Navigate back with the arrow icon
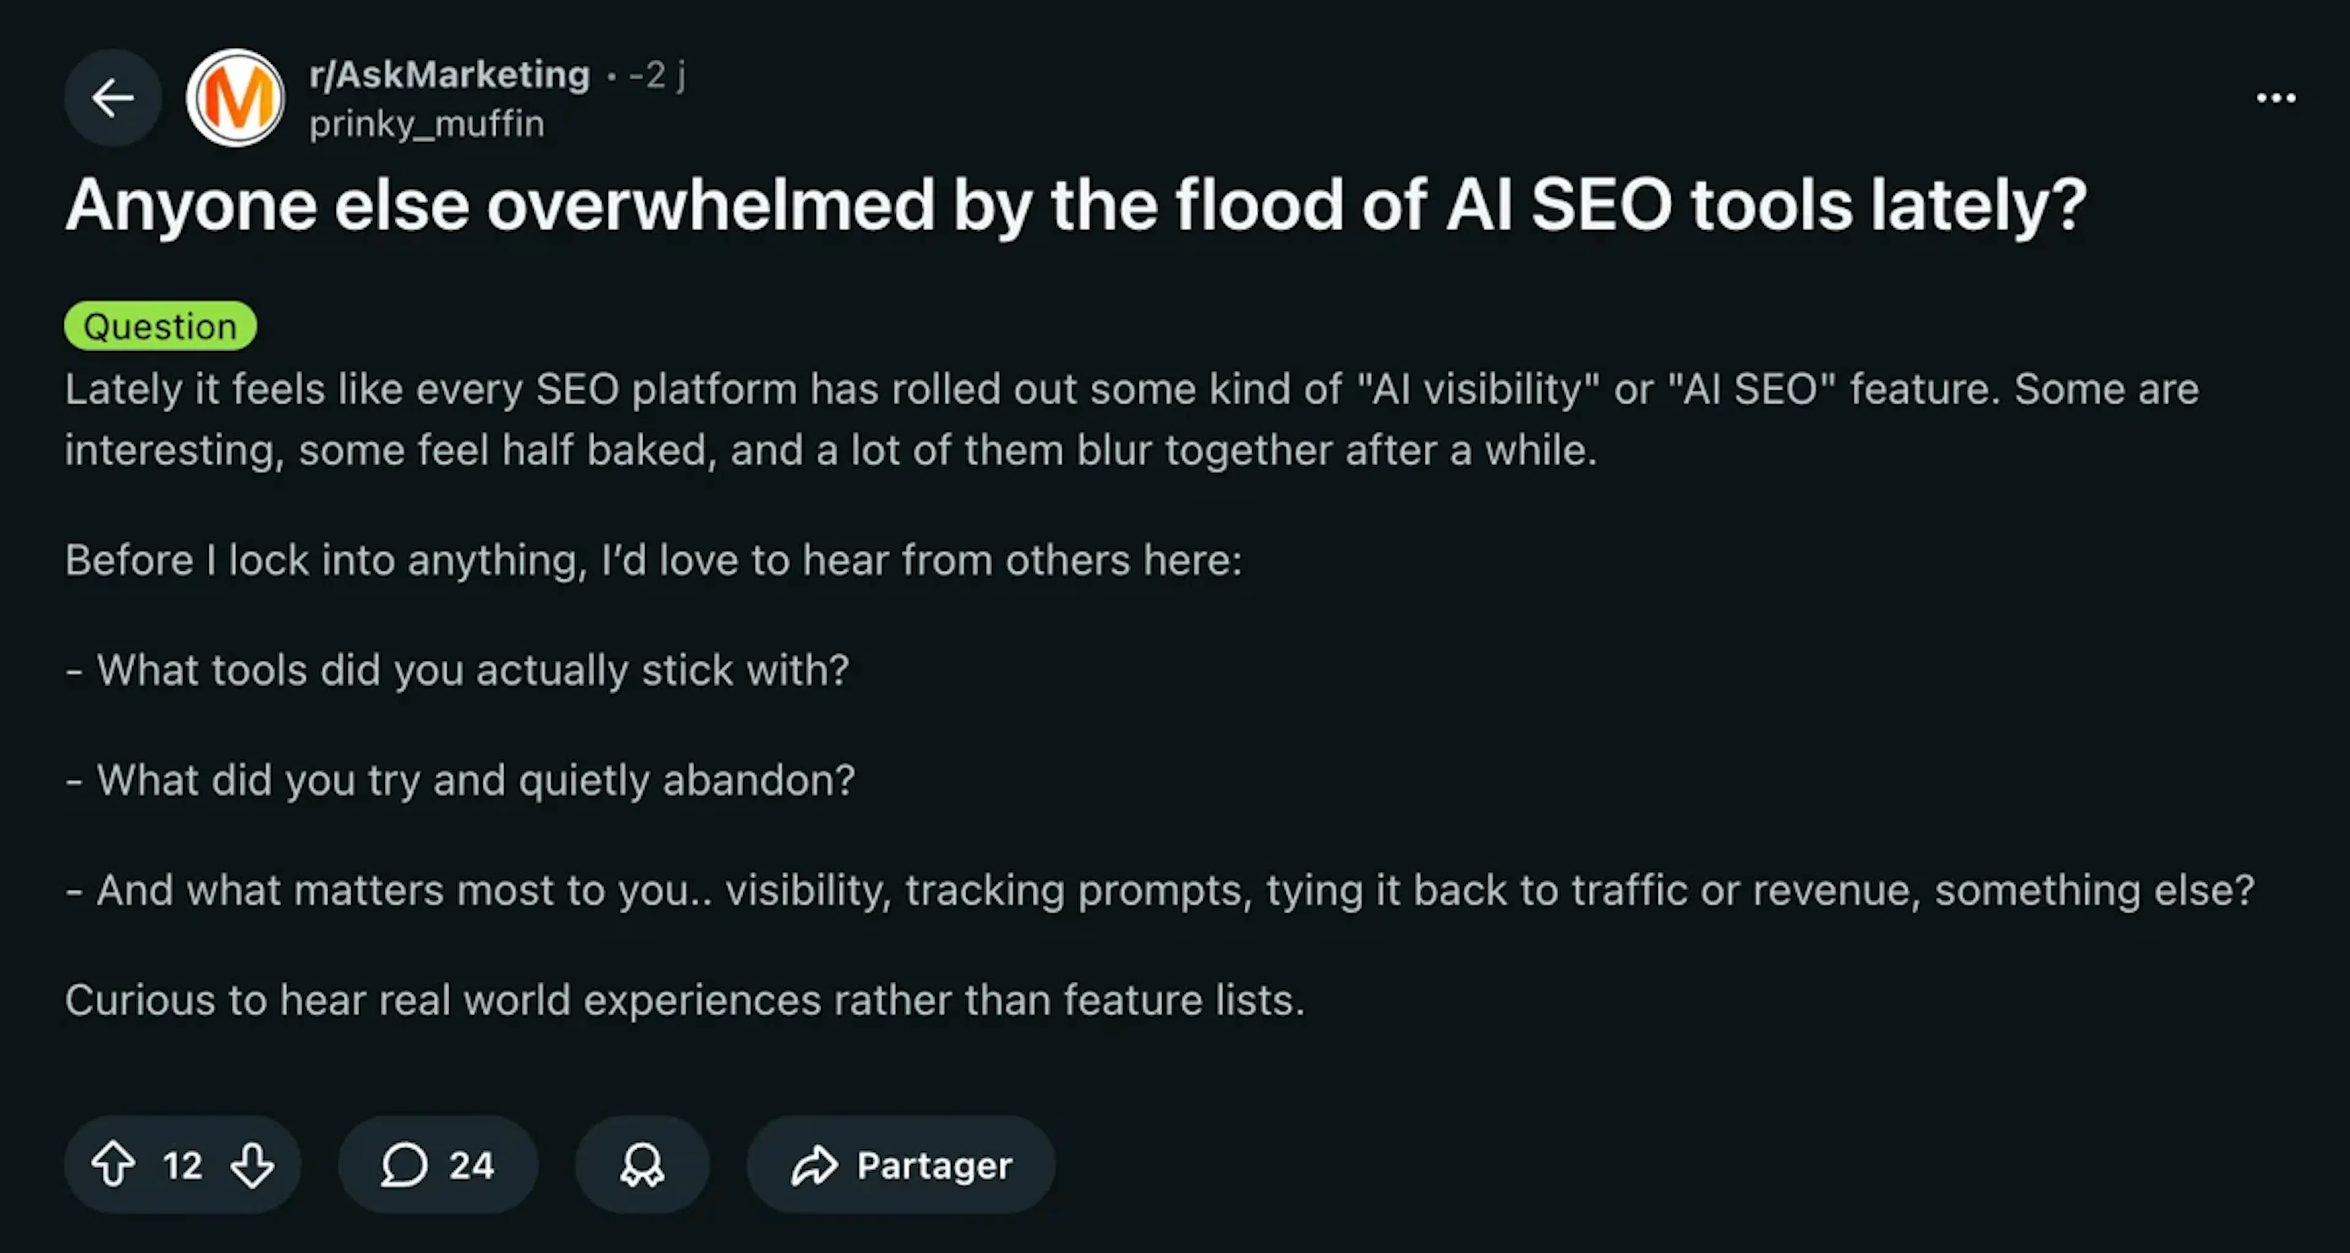 pyautogui.click(x=112, y=97)
